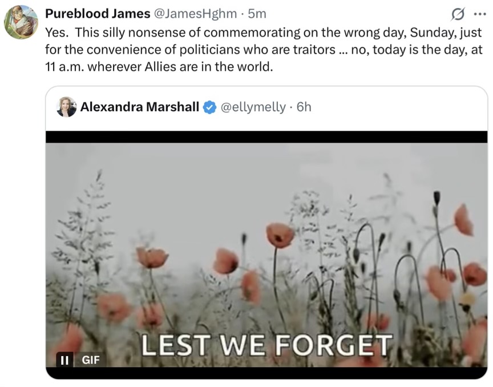Select the Alexandra Marshall display name

pos(140,107)
